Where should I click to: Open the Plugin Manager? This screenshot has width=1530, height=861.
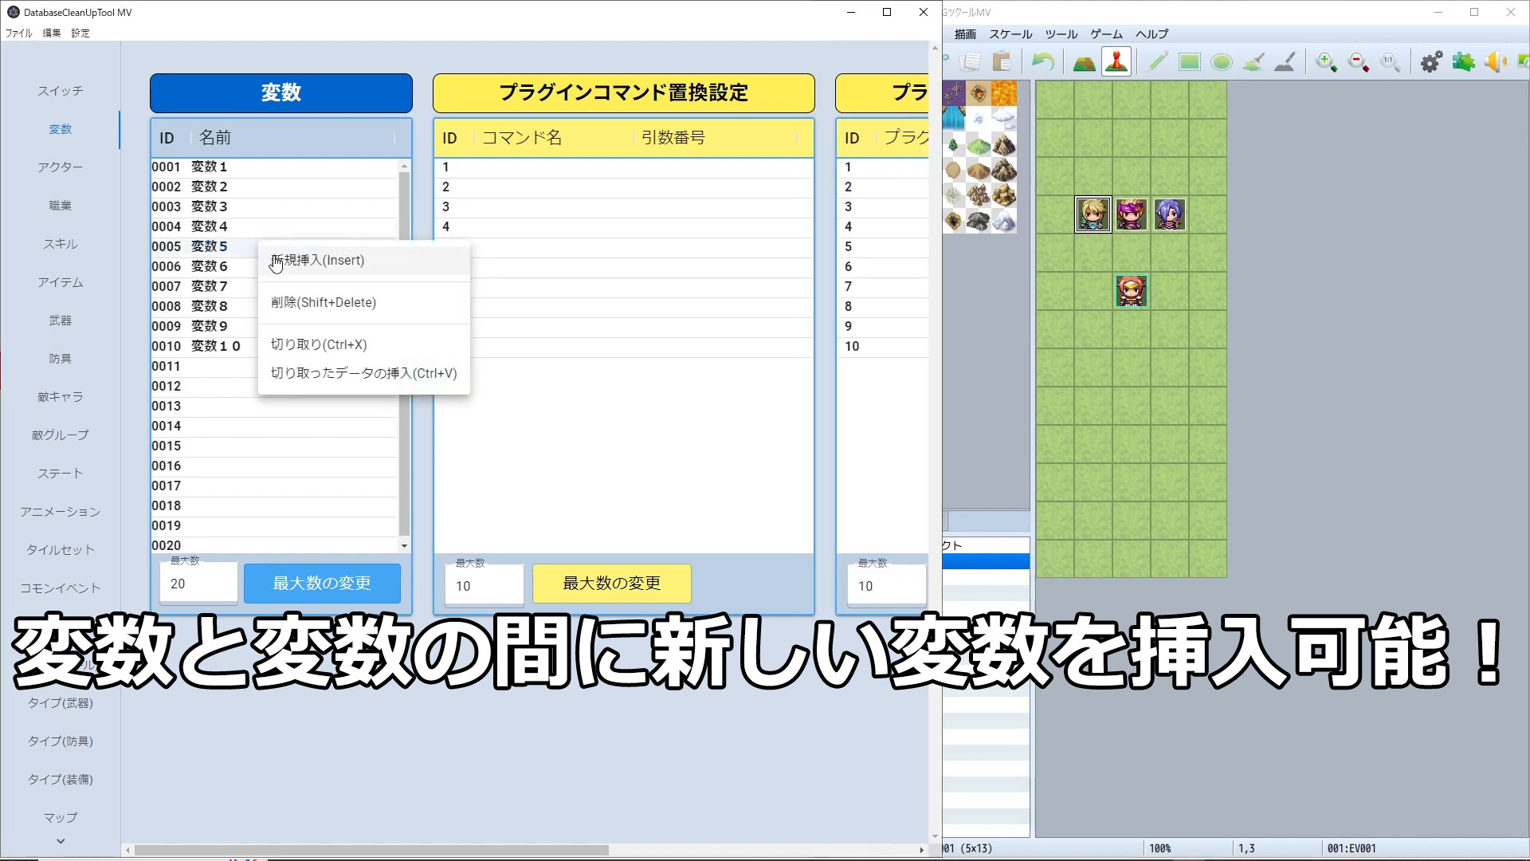[x=1463, y=61]
